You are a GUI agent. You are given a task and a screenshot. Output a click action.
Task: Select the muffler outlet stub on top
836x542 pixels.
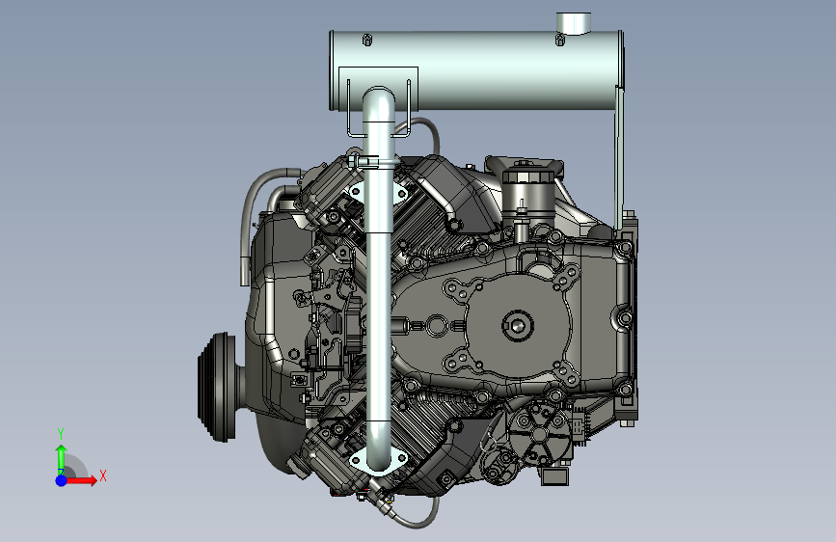pyautogui.click(x=573, y=23)
